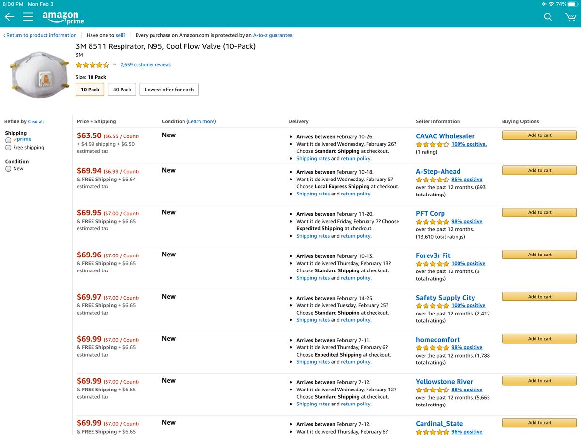Add CAVAC Wholesaler offer to cart
Image resolution: width=581 pixels, height=435 pixels.
click(539, 135)
